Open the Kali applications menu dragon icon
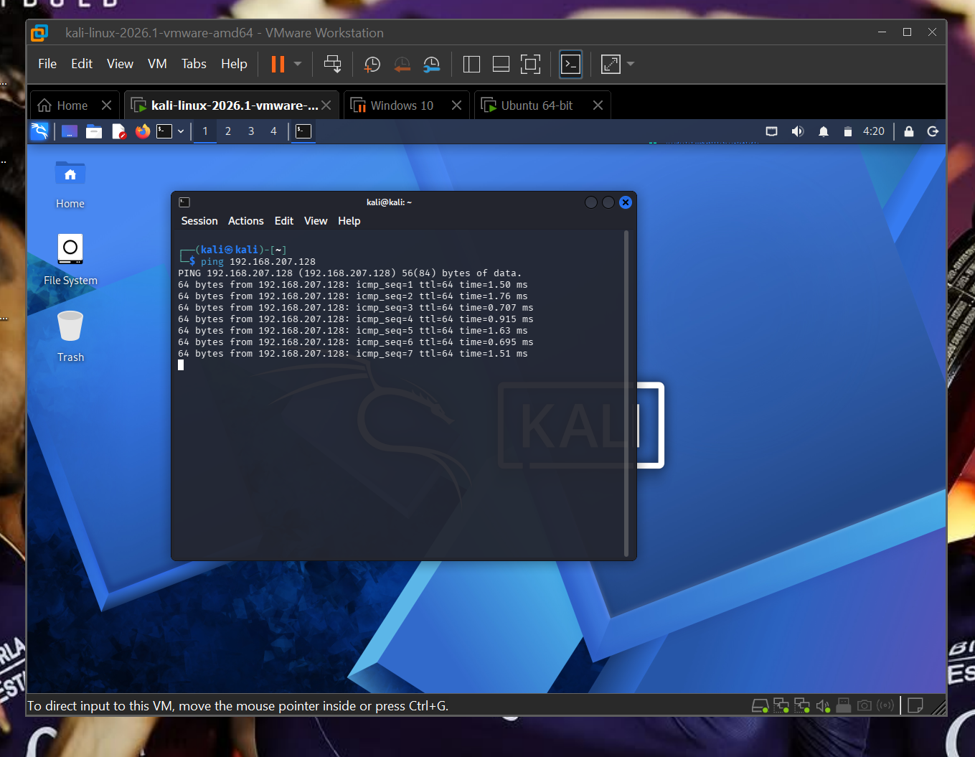 [x=39, y=131]
